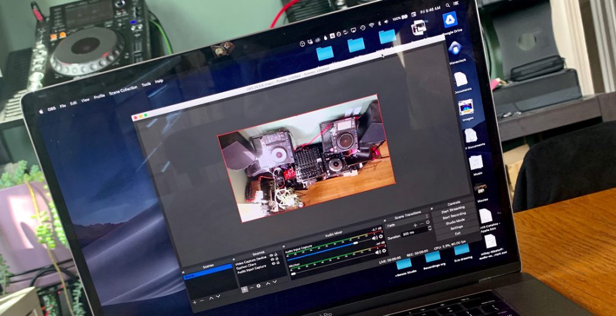
Task: Open the OBS menu
Action: coord(52,109)
